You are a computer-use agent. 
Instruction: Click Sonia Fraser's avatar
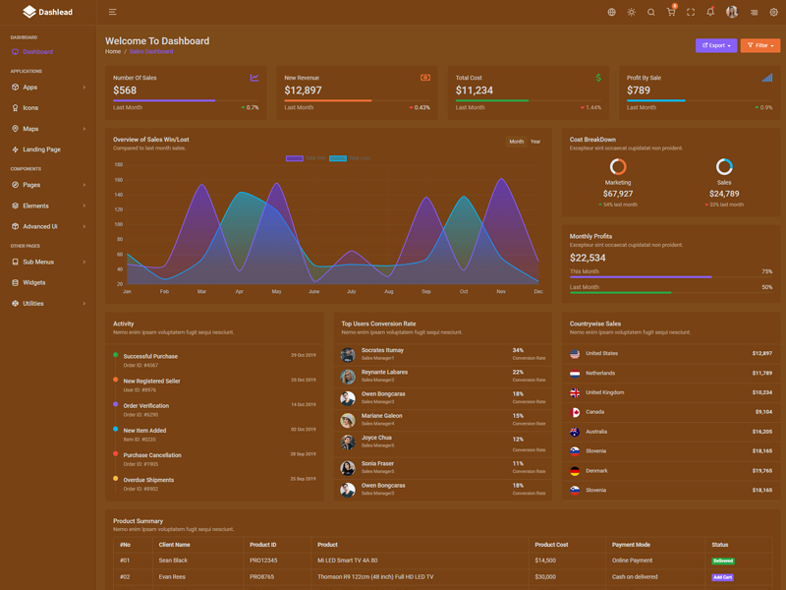pos(348,468)
